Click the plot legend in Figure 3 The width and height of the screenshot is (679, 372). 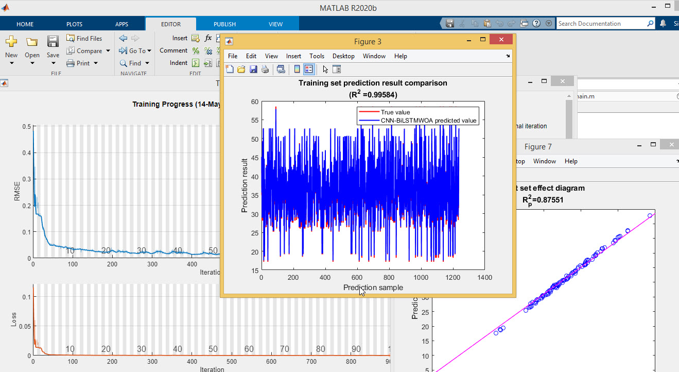(418, 116)
